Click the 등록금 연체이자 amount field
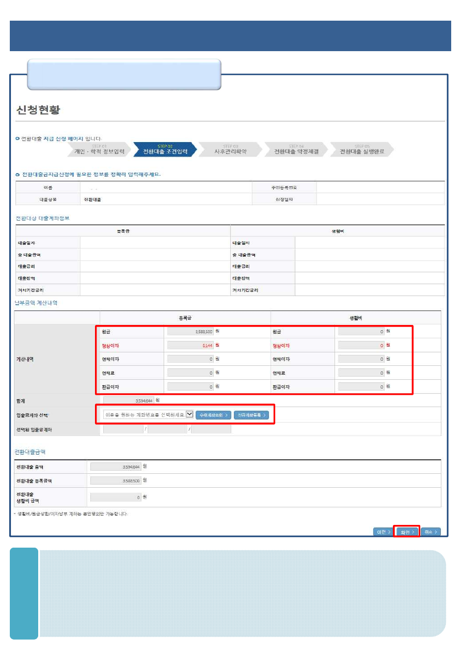This screenshot has width=461, height=652. 190,359
